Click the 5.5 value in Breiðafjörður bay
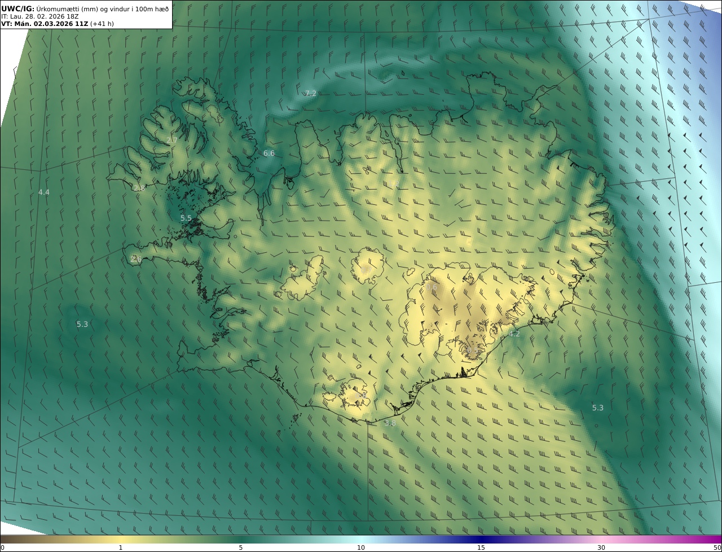The image size is (722, 552). (186, 218)
